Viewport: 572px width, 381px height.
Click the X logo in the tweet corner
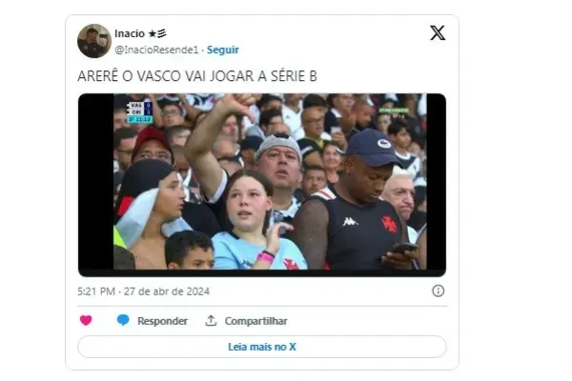click(438, 32)
